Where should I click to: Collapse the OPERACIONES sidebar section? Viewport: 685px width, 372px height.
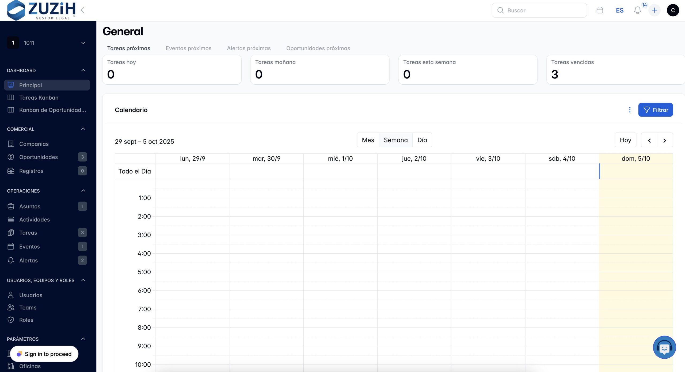[83, 191]
